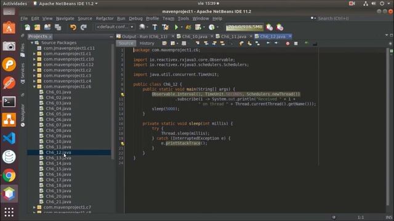Viewport: 394px width, 221px height.
Task: Run the project with green play icon
Action: pos(176,27)
